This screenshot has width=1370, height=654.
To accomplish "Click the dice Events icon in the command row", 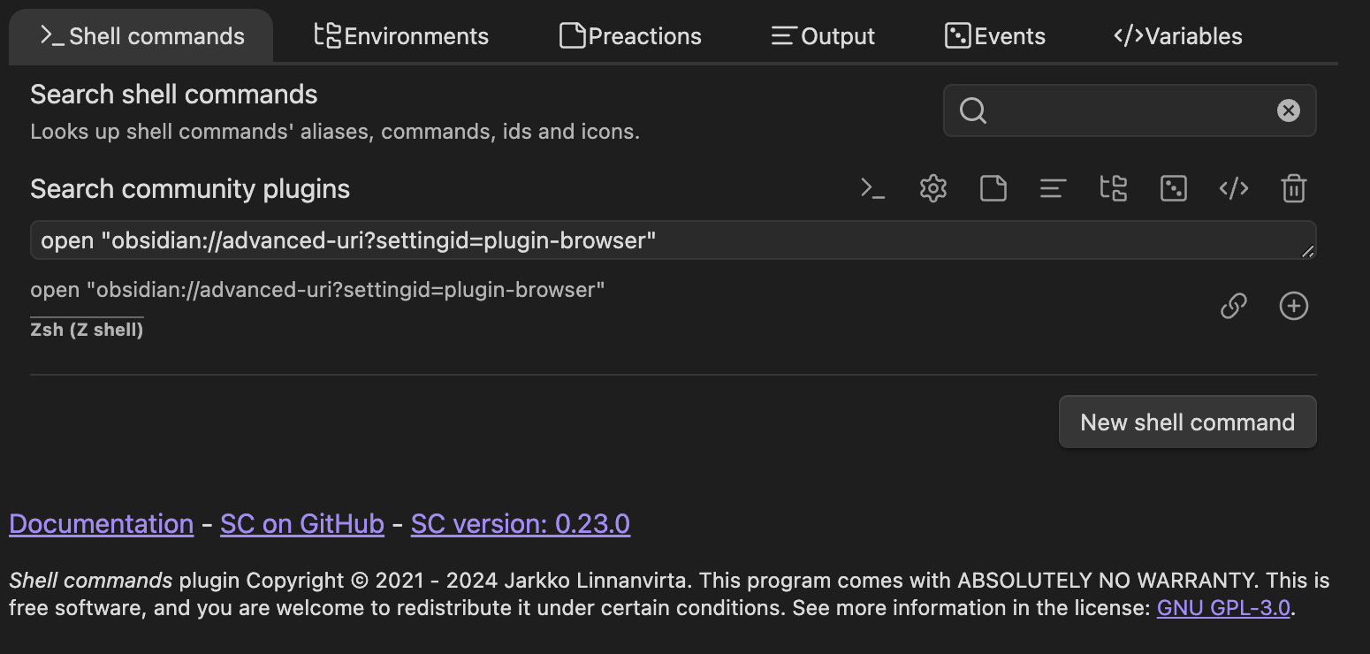I will coord(1174,188).
